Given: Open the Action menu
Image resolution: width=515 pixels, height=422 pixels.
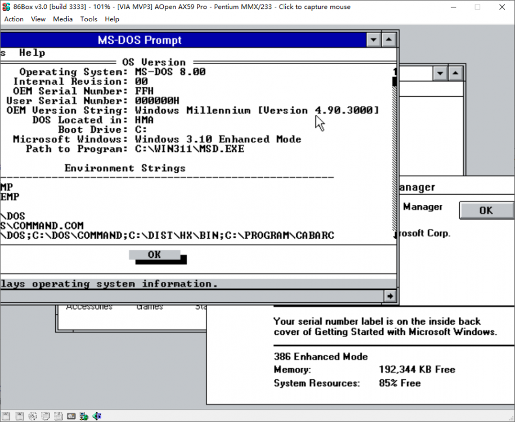Looking at the screenshot, I should pyautogui.click(x=14, y=19).
